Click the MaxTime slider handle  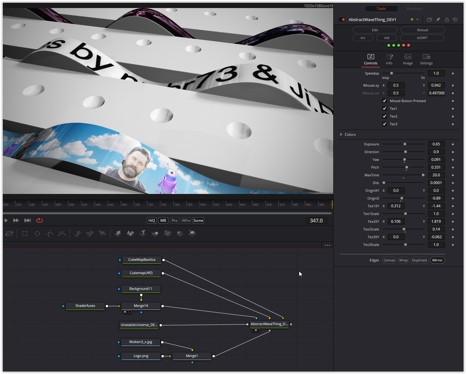pyautogui.click(x=423, y=175)
